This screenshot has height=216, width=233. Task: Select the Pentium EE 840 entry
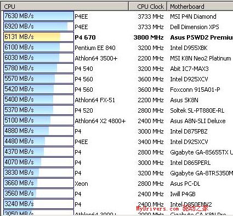(x=95, y=48)
